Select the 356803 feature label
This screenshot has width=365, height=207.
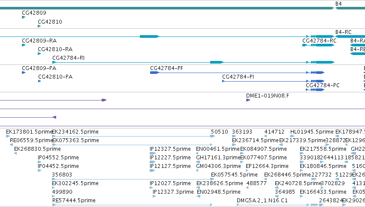click(x=62, y=175)
